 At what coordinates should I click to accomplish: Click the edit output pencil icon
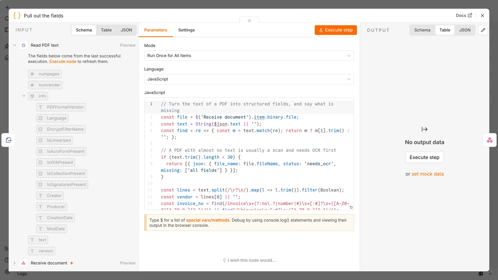483,30
